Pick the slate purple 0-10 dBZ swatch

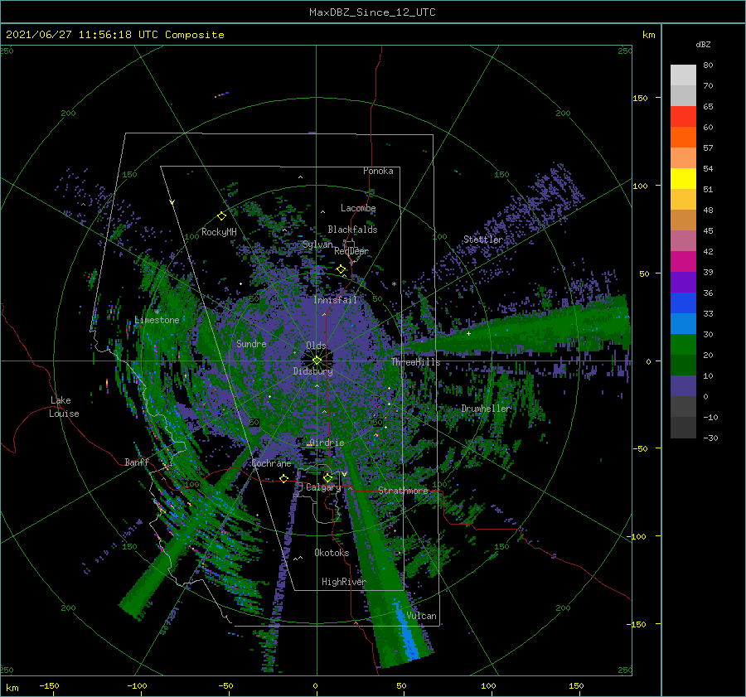point(683,386)
